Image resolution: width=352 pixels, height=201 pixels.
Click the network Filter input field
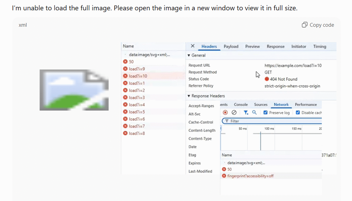[x=273, y=121]
